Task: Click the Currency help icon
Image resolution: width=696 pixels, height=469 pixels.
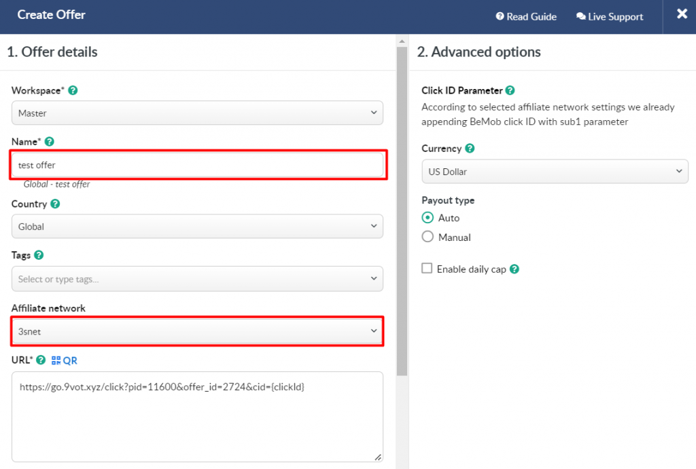Action: coord(470,149)
